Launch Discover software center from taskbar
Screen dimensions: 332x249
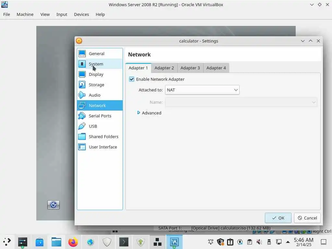pos(39,242)
